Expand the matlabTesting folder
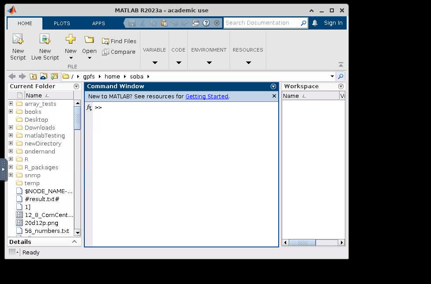This screenshot has width=431, height=284. coord(11,135)
